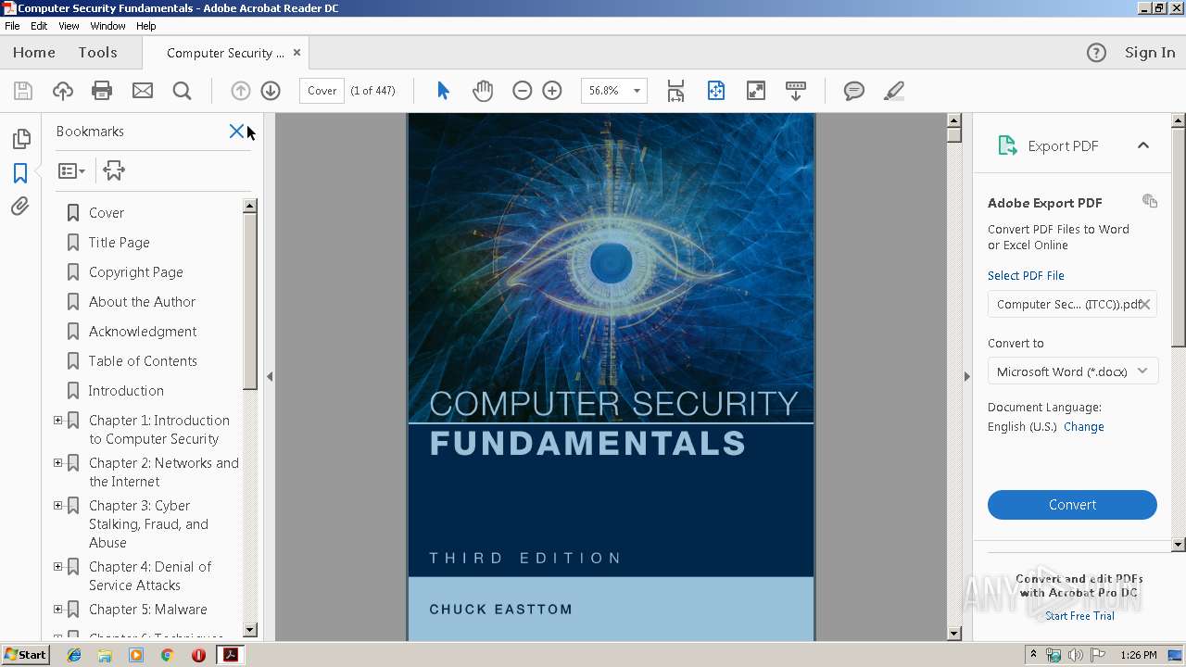
Task: Switch to full screen mode icon
Action: (x=756, y=91)
